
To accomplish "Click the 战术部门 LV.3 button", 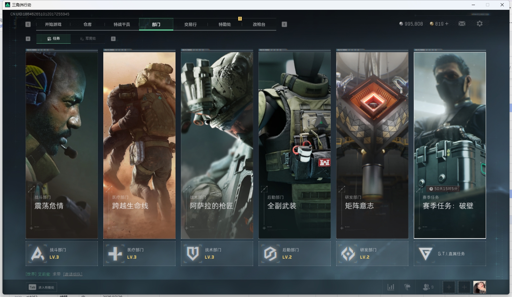I will pos(217,254).
